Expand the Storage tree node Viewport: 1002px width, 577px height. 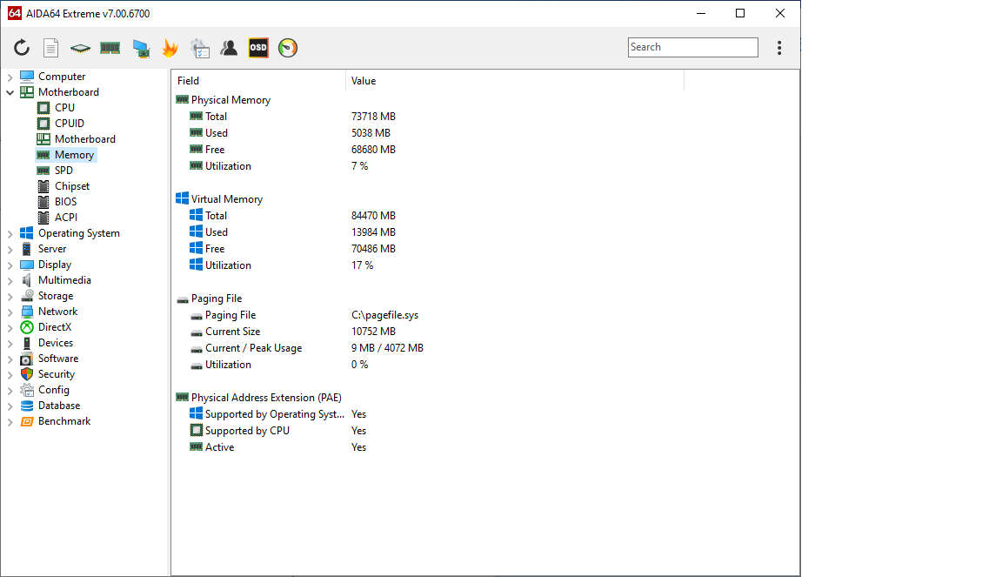pos(10,295)
